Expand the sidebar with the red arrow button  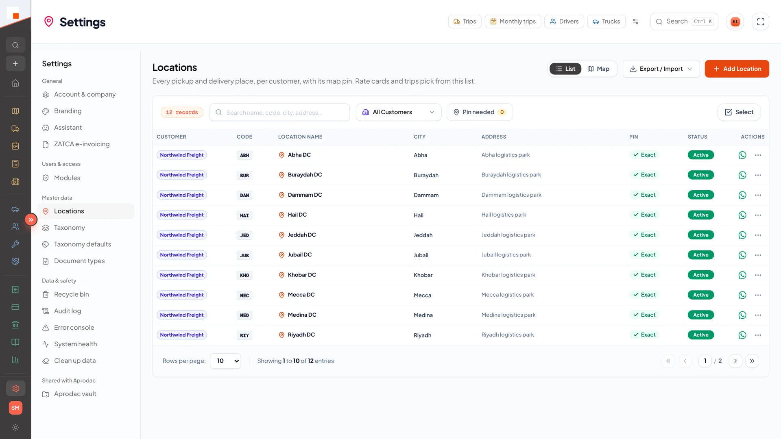[x=31, y=219]
